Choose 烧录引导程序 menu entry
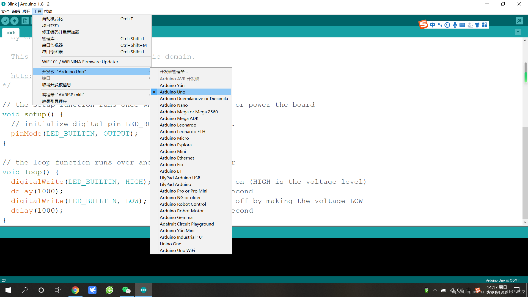Screen dimensions: 528x297 [92, 101]
